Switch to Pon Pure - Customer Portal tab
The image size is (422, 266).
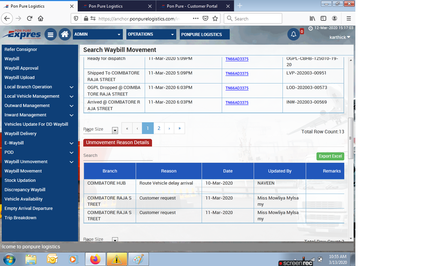(x=192, y=6)
